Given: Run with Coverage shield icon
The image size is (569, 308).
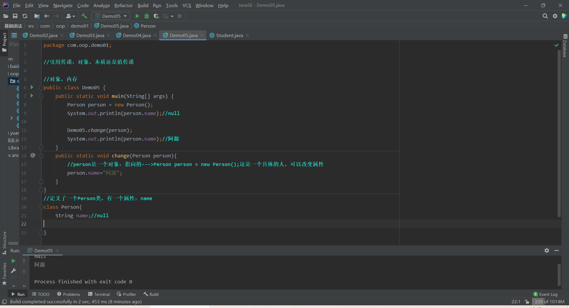Looking at the screenshot, I should [156, 16].
